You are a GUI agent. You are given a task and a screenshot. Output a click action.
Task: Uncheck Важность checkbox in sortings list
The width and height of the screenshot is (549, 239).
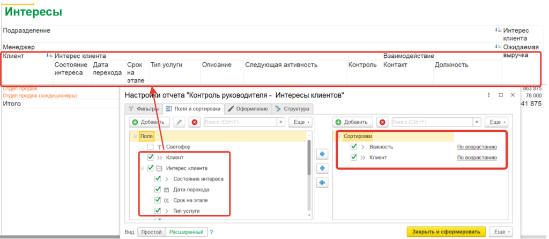(354, 147)
